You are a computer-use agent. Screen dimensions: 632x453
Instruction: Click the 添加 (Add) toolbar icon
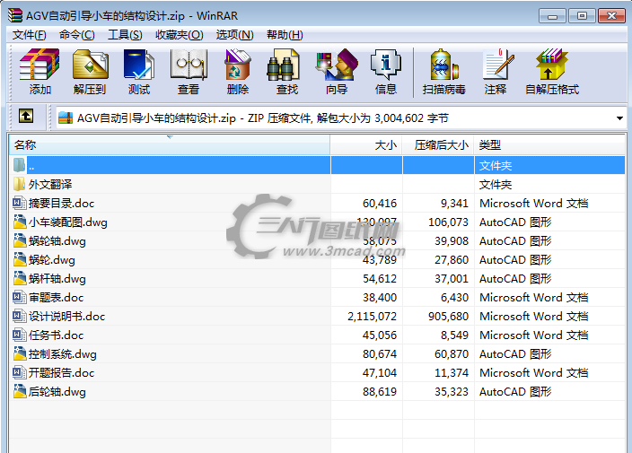(39, 64)
